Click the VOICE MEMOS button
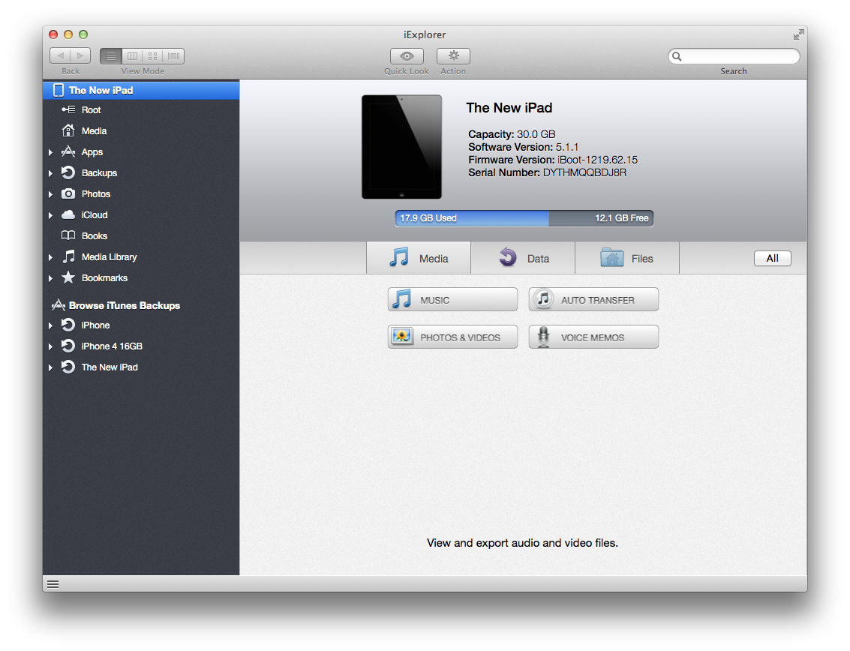 593,337
